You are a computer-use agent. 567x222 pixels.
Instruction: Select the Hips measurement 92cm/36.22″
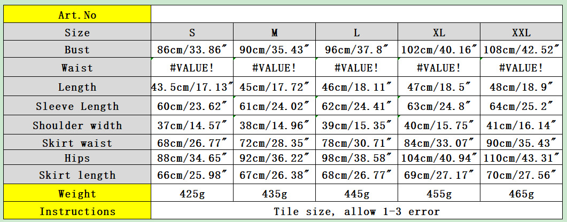[x=275, y=158]
